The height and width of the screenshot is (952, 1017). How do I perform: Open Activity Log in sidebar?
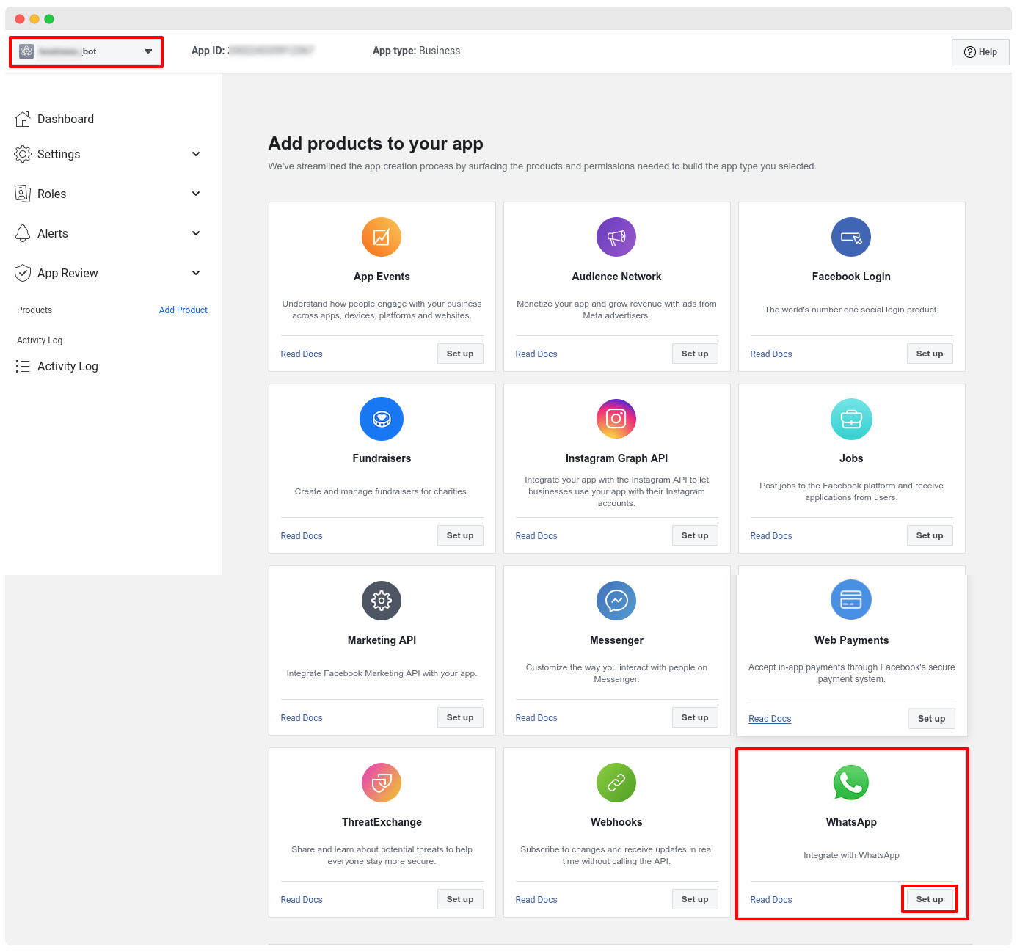tap(68, 366)
